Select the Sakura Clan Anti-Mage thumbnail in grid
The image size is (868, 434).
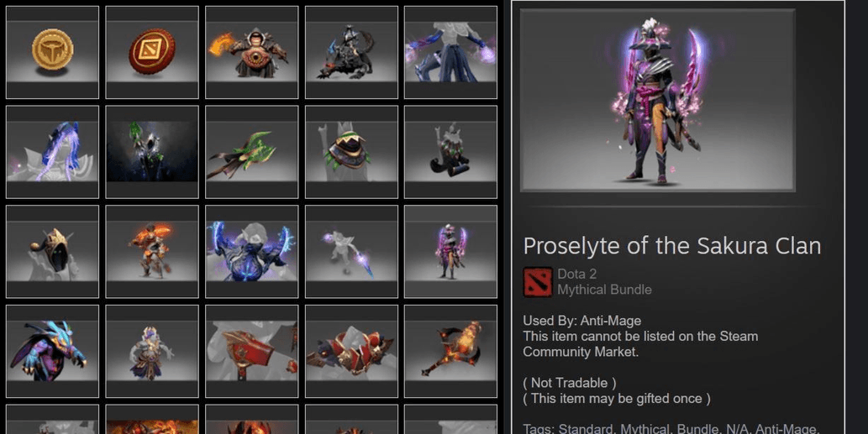[450, 251]
